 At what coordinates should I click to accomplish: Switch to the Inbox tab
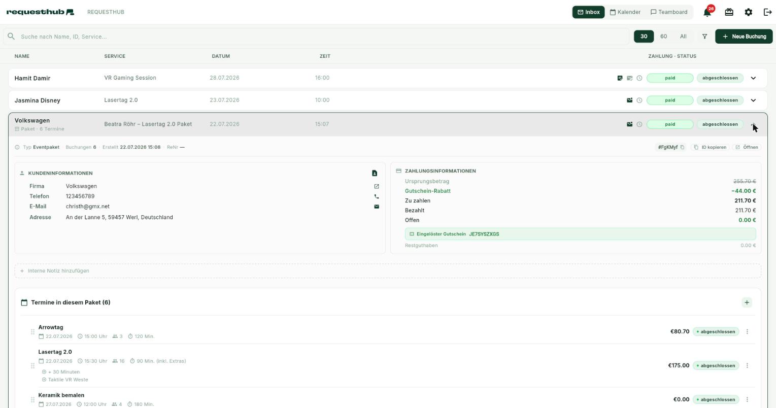coord(589,12)
